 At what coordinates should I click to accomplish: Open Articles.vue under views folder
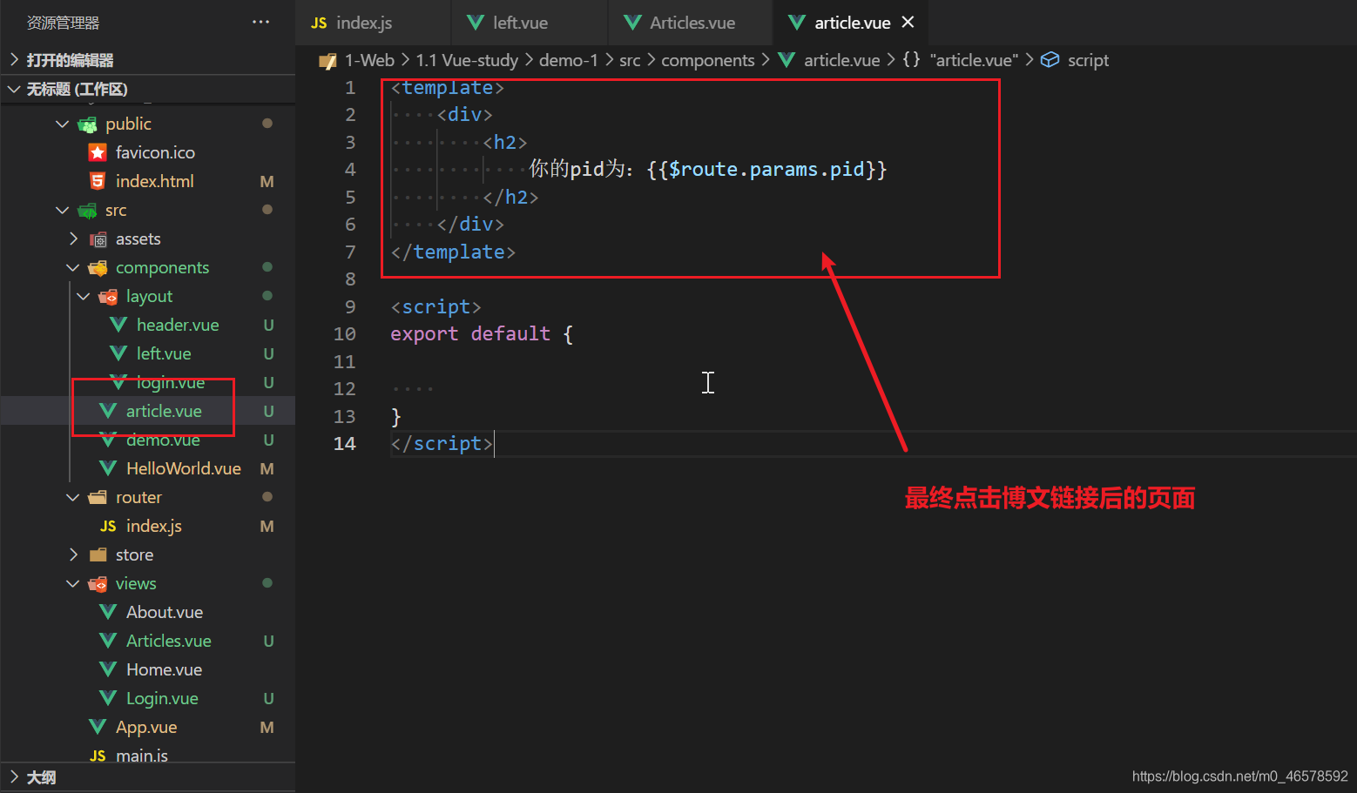coord(168,641)
